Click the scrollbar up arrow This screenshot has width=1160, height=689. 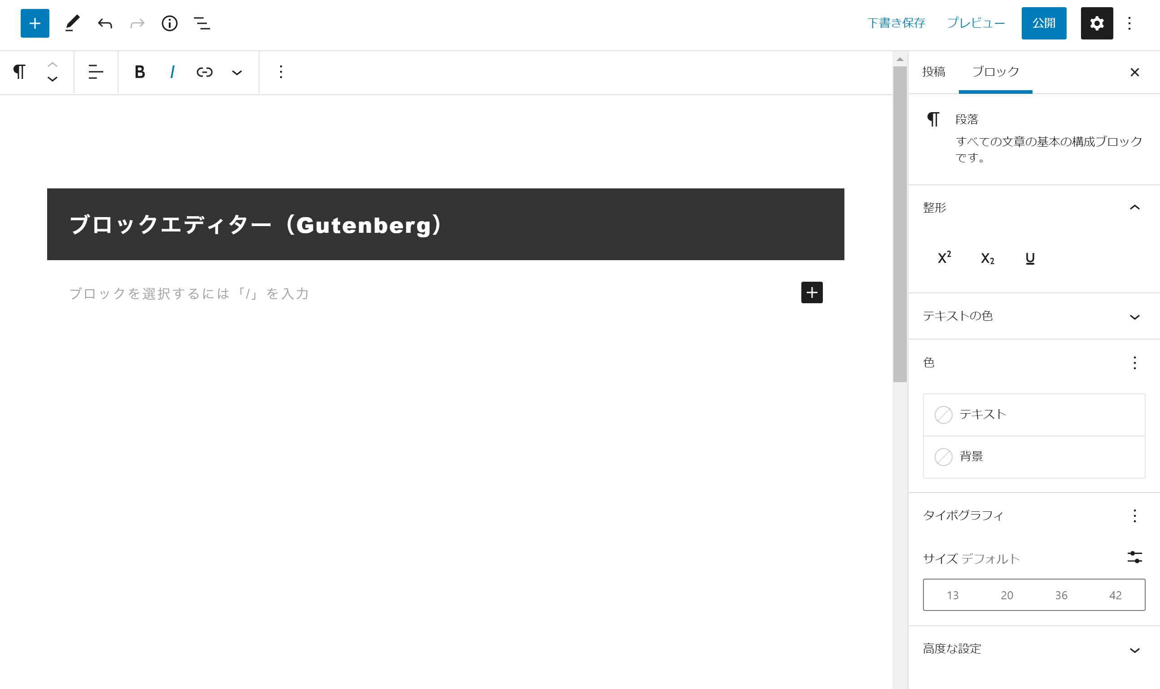click(900, 59)
